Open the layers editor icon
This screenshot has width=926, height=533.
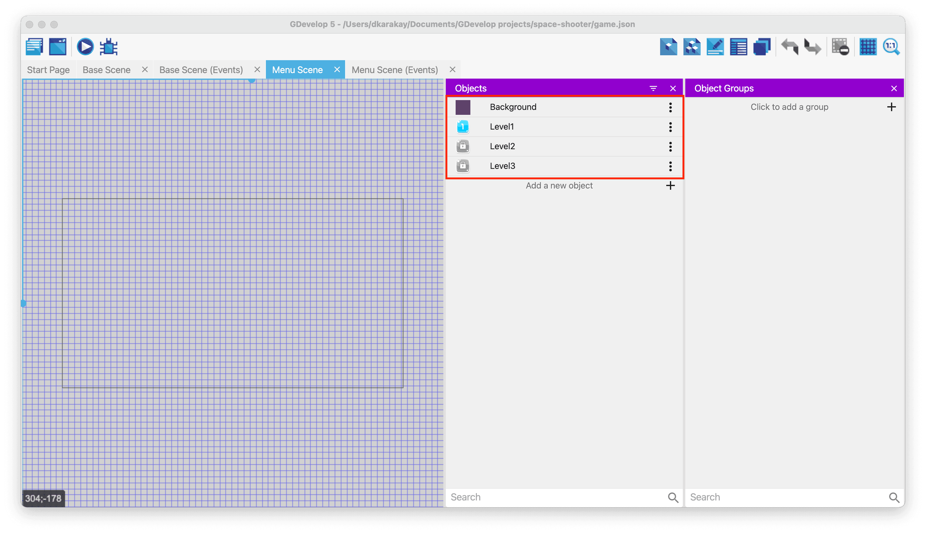(762, 47)
